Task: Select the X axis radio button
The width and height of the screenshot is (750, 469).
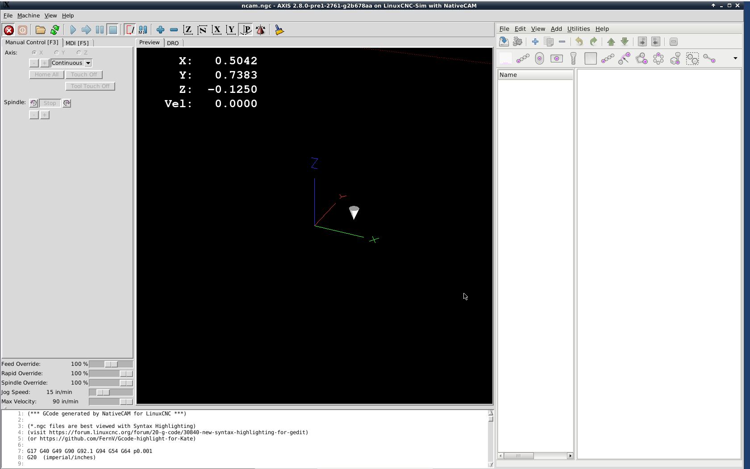Action: [34, 53]
